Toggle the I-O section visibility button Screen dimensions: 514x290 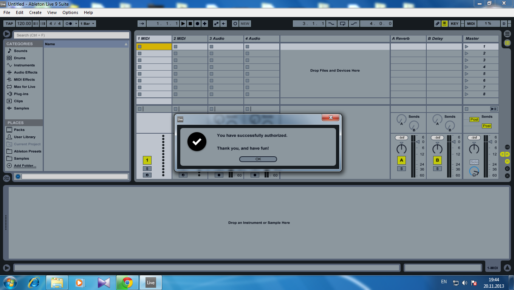coord(507,147)
